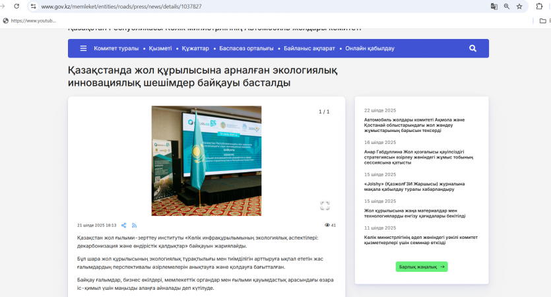
Task: Click the 1 / 1 image counter
Action: (x=324, y=112)
